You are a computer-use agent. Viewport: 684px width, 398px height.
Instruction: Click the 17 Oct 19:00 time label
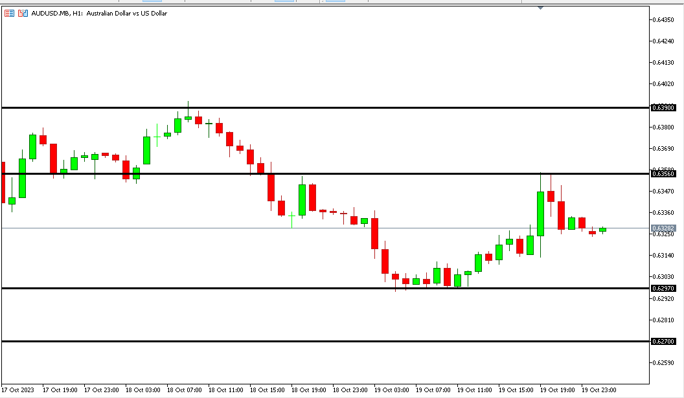60,390
